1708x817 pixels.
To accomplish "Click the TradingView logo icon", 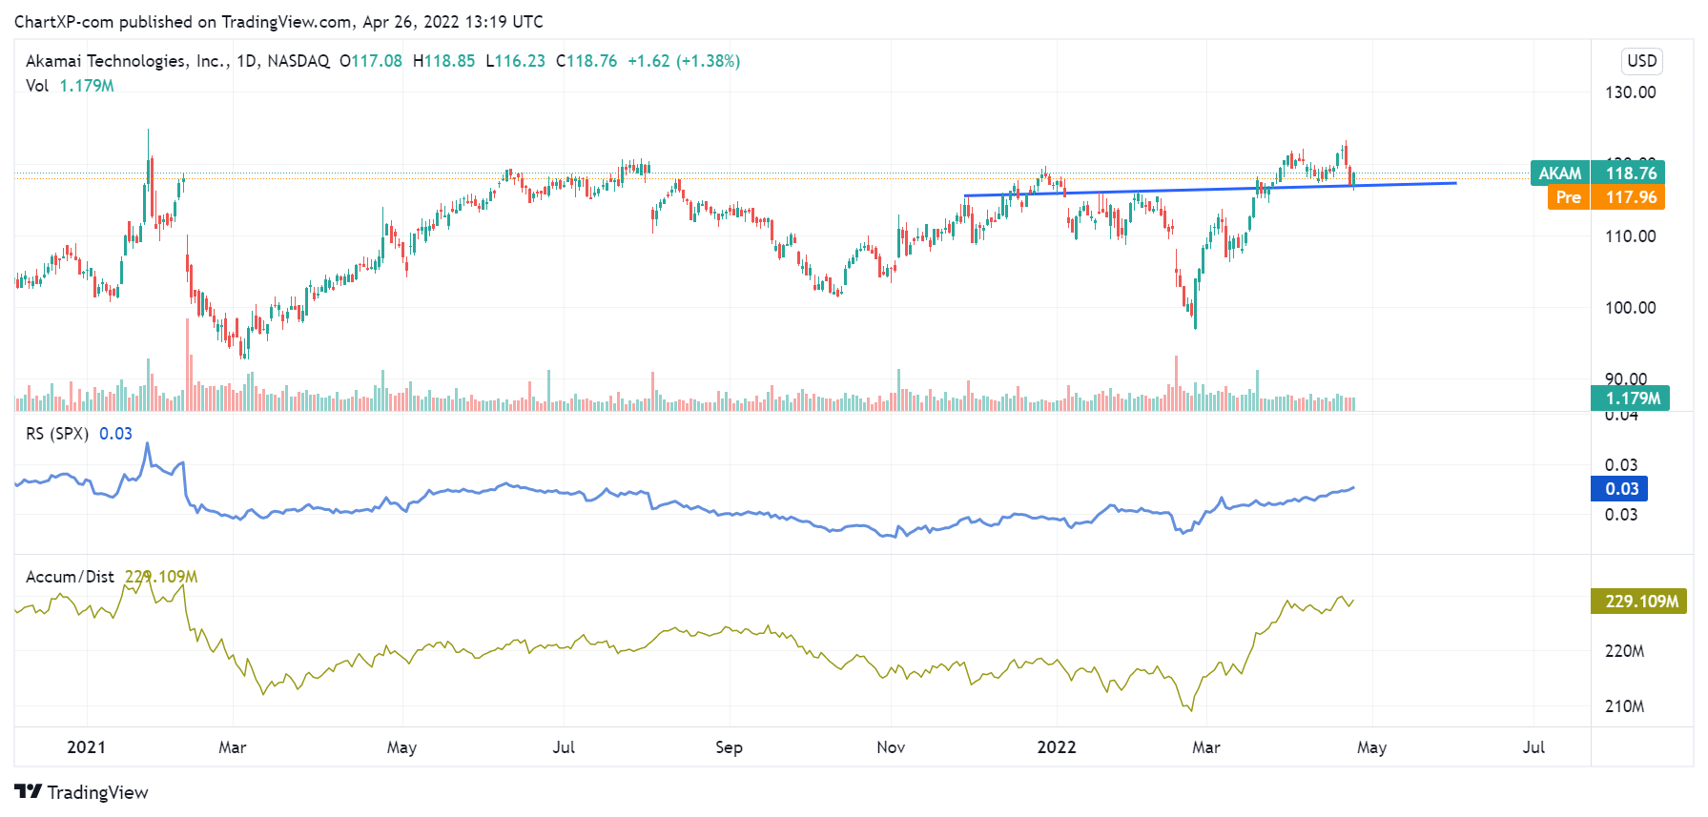I will point(28,791).
